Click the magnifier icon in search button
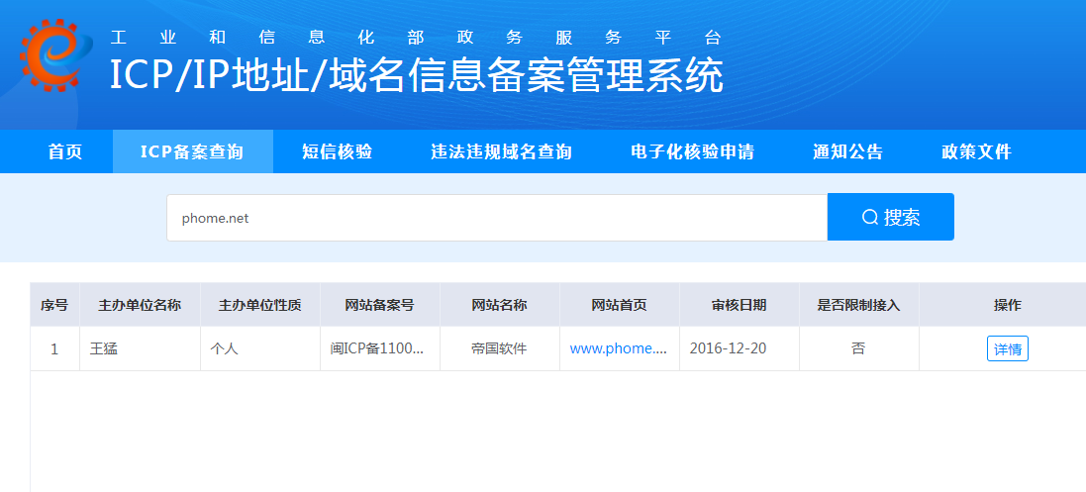 [870, 218]
